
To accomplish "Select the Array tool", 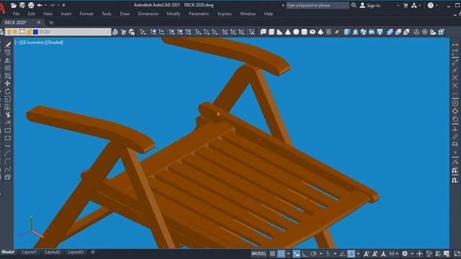I will (x=8, y=76).
